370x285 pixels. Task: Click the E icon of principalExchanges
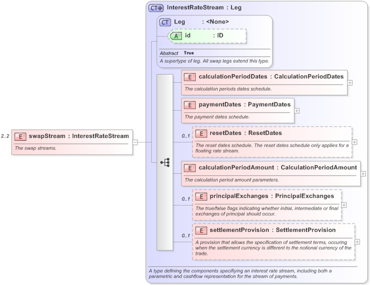point(201,197)
